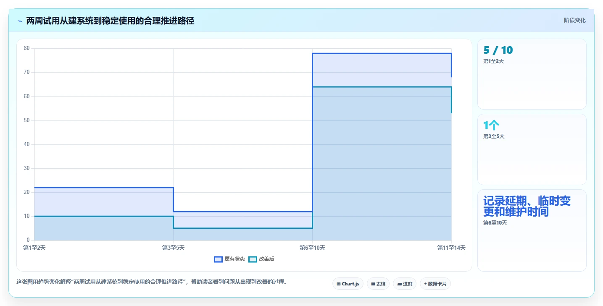Click the lightning icon beside the title
The height and width of the screenshot is (306, 603).
20,21
